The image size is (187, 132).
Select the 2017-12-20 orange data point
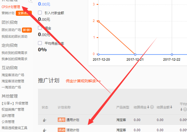pyautogui.click(x=98, y=21)
